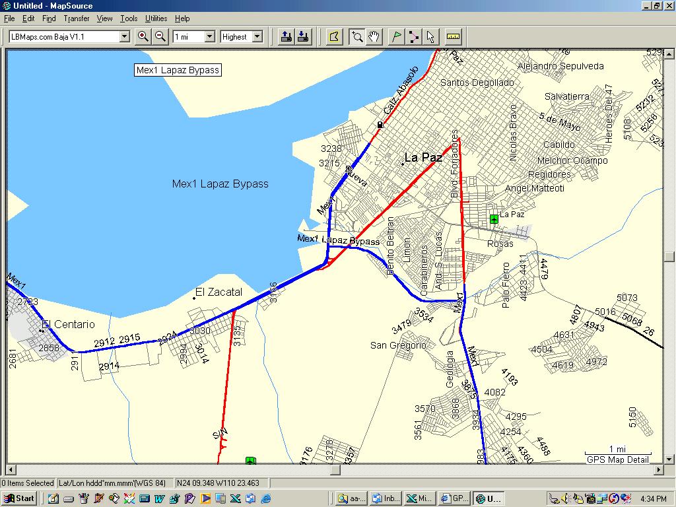The width and height of the screenshot is (676, 507).
Task: Click the Zoom In magnifier button
Action: (143, 37)
